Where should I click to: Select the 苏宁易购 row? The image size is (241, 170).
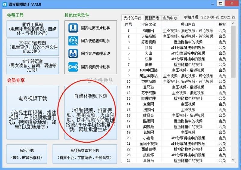(x=176, y=93)
